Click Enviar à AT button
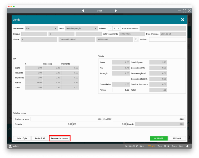 pyautogui.click(x=40, y=138)
